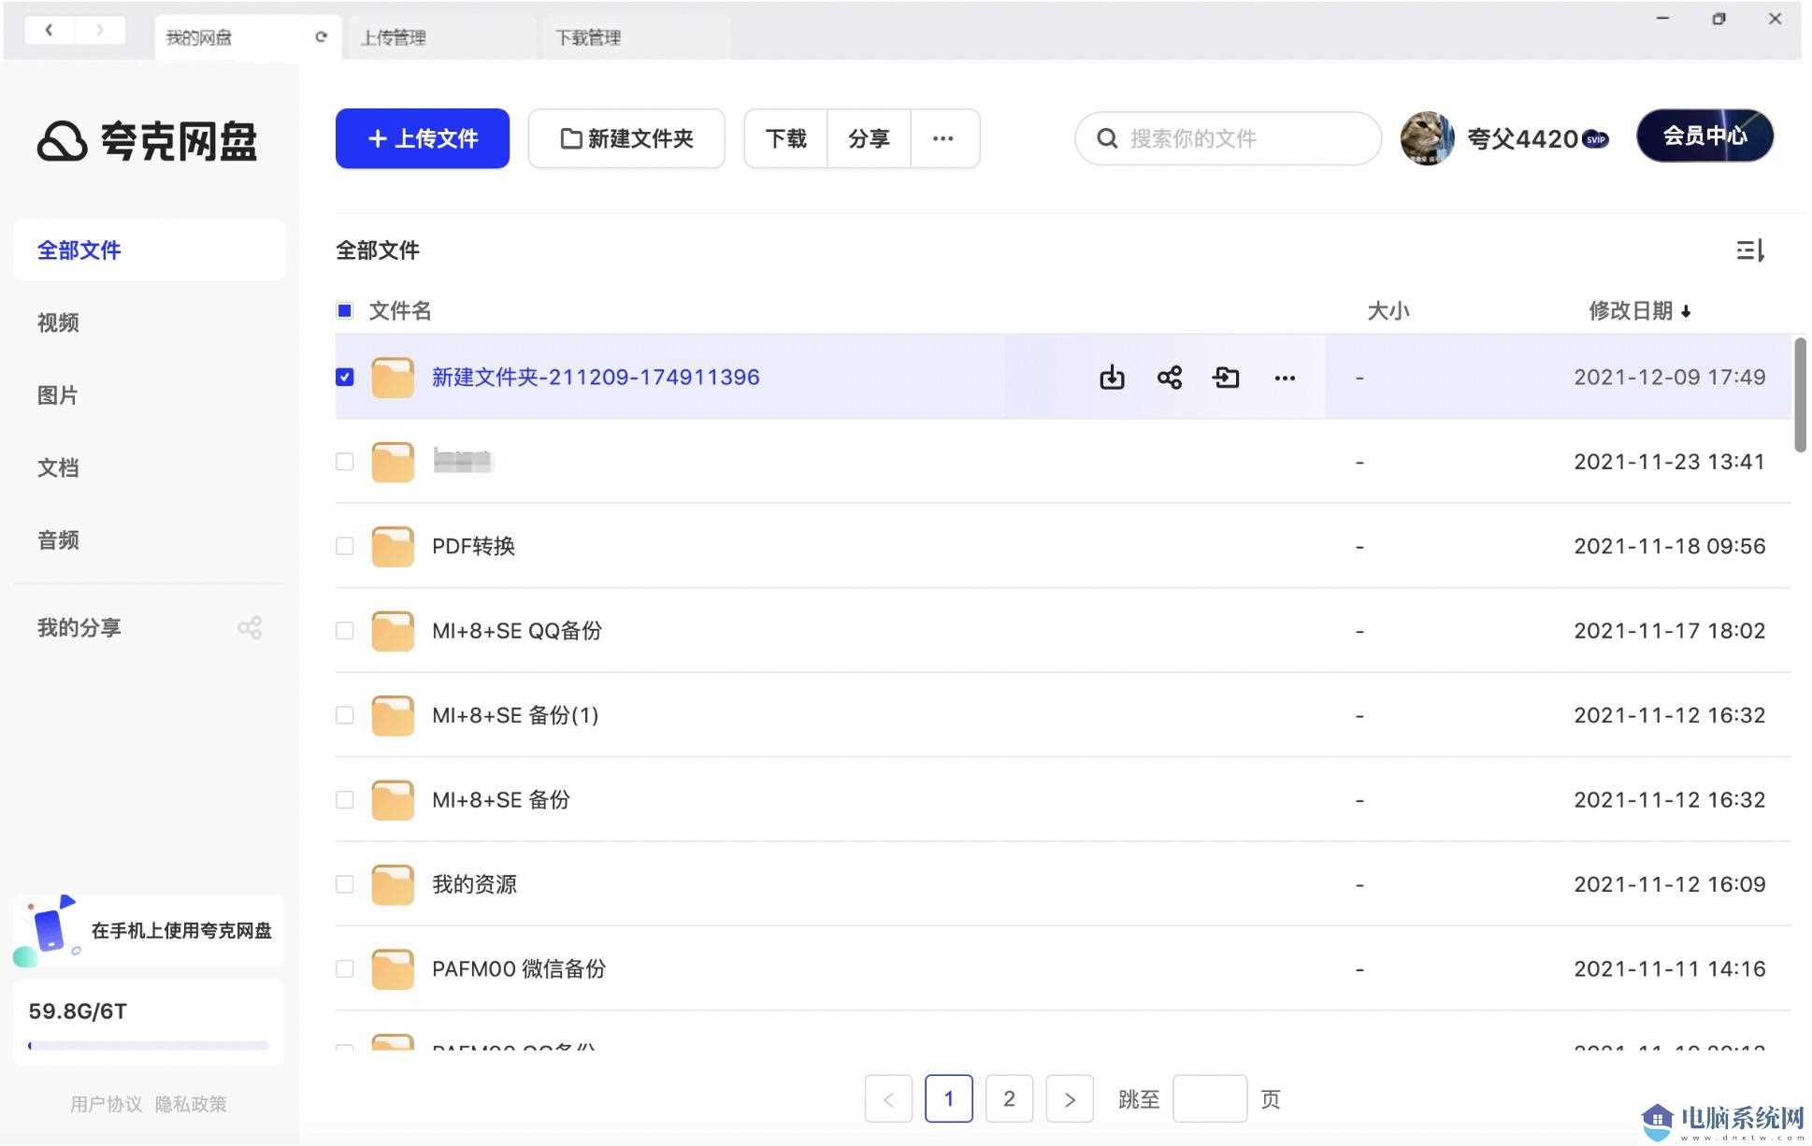Go to previous page arrow
The width and height of the screenshot is (1812, 1146).
pos(888,1099)
